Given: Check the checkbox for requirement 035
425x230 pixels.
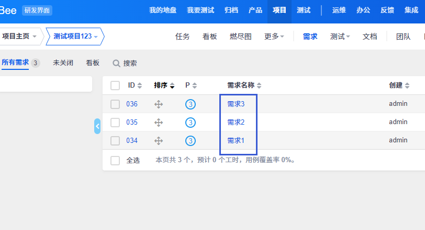Looking at the screenshot, I should [115, 123].
